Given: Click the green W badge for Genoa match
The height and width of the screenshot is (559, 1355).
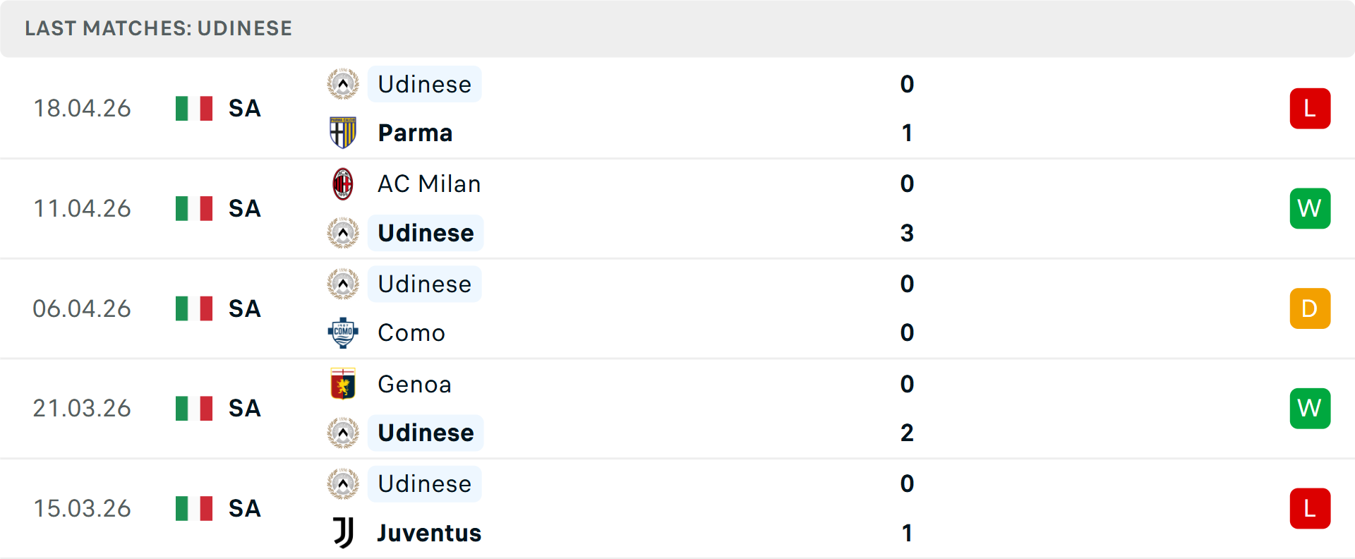Looking at the screenshot, I should [x=1310, y=409].
